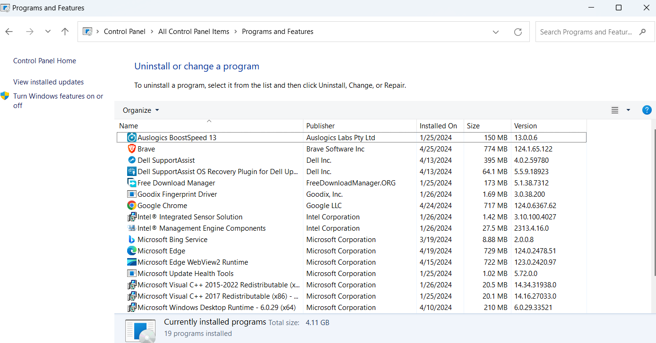Click version 2313.4.16.0 cell
The height and width of the screenshot is (343, 656).
coord(531,228)
